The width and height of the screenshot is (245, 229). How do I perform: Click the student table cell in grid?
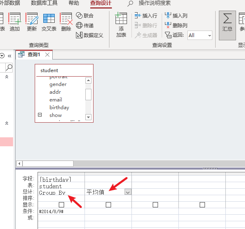coord(61,186)
